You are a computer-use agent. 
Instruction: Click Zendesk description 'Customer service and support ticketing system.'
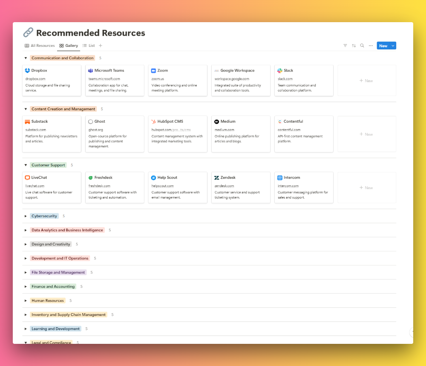[x=237, y=195]
